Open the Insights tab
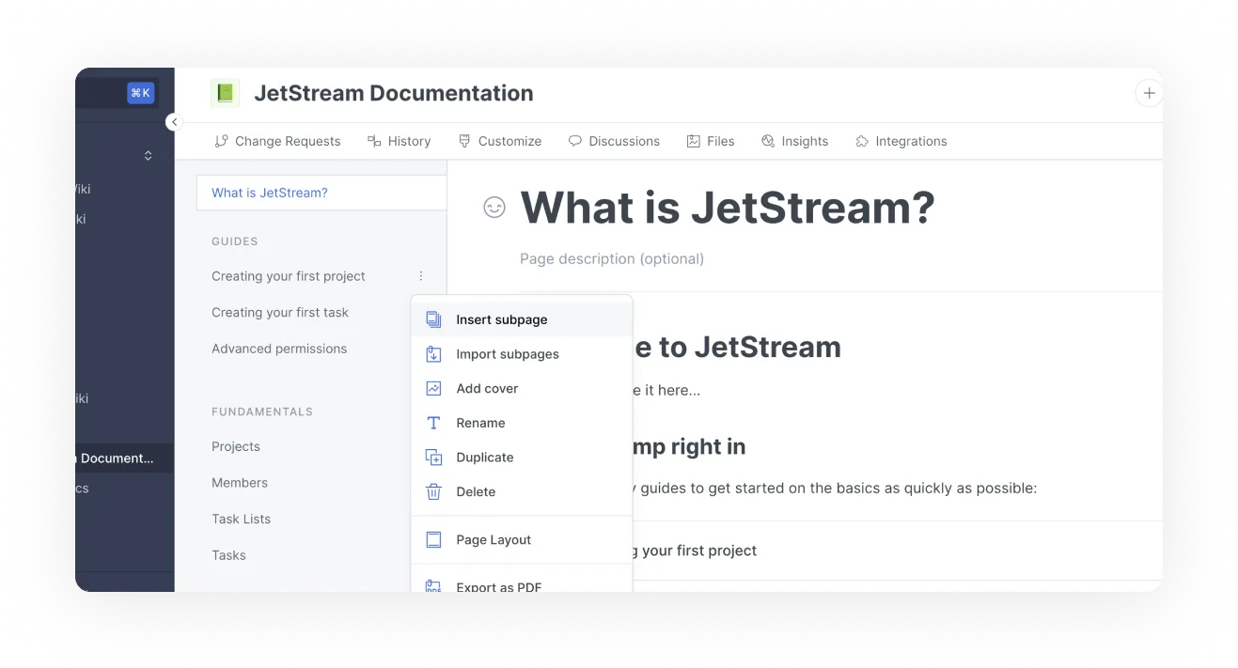1238x668 pixels. pos(794,141)
